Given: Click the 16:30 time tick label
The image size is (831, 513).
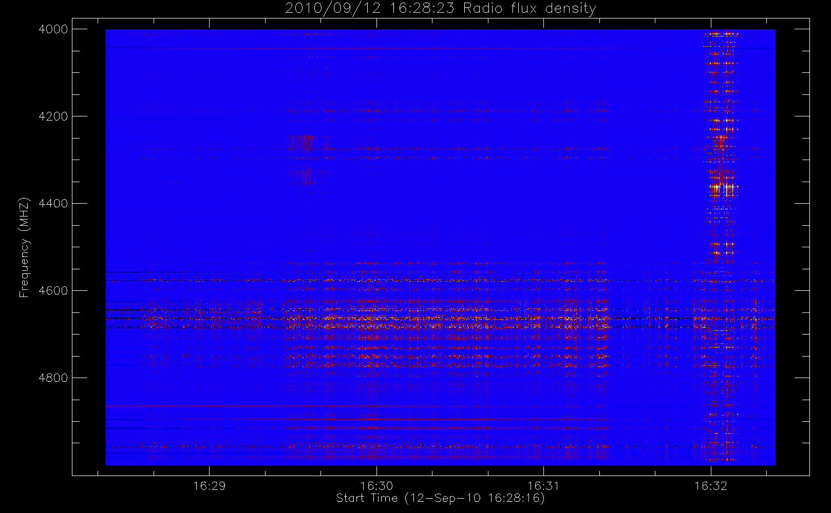Looking at the screenshot, I should point(376,486).
